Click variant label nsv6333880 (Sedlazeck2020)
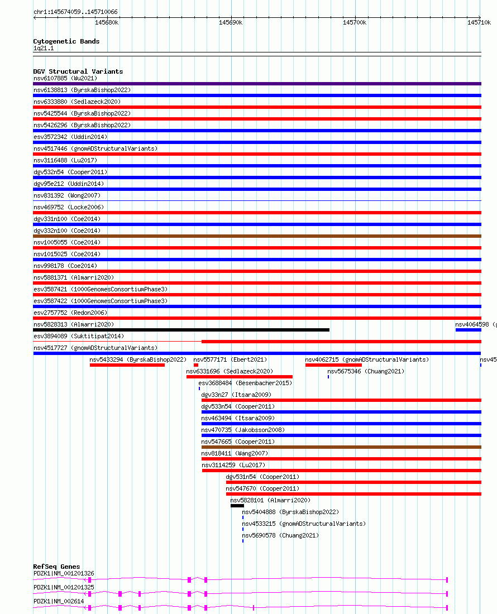The image size is (497, 614). (x=77, y=102)
